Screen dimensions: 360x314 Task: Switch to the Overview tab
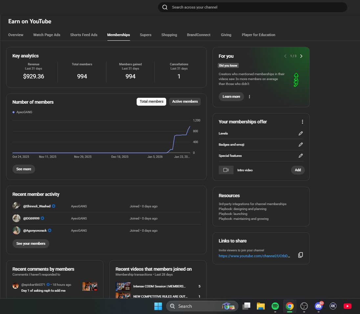(16, 35)
